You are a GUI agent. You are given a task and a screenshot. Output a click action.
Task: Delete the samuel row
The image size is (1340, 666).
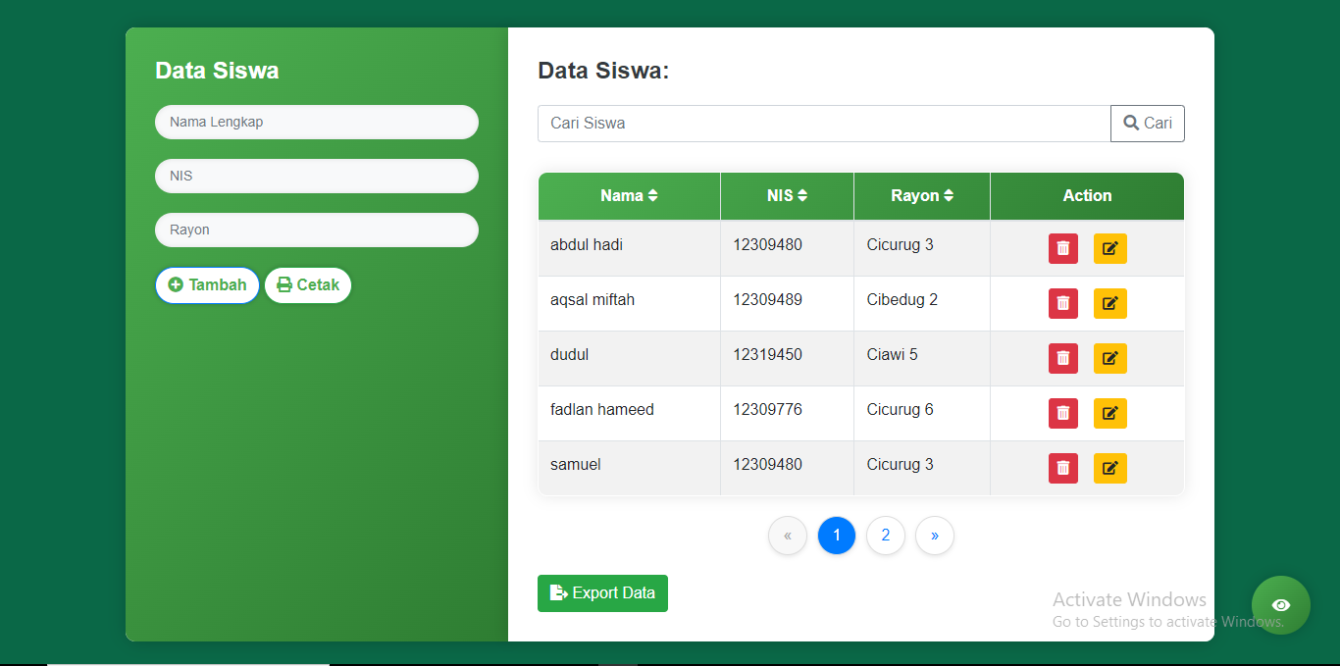tap(1062, 469)
